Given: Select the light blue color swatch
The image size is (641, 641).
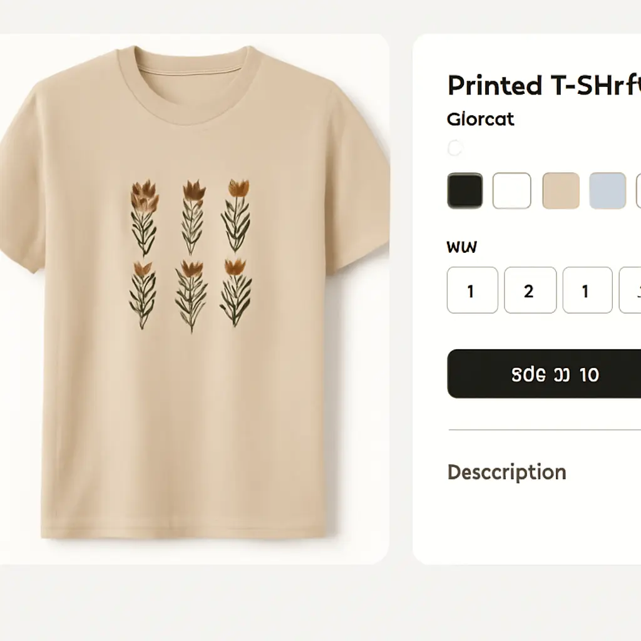Looking at the screenshot, I should [x=607, y=191].
